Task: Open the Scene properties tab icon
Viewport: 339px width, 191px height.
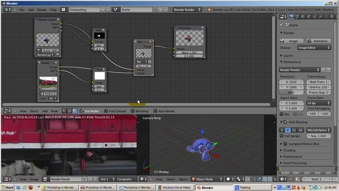Action: click(x=297, y=16)
